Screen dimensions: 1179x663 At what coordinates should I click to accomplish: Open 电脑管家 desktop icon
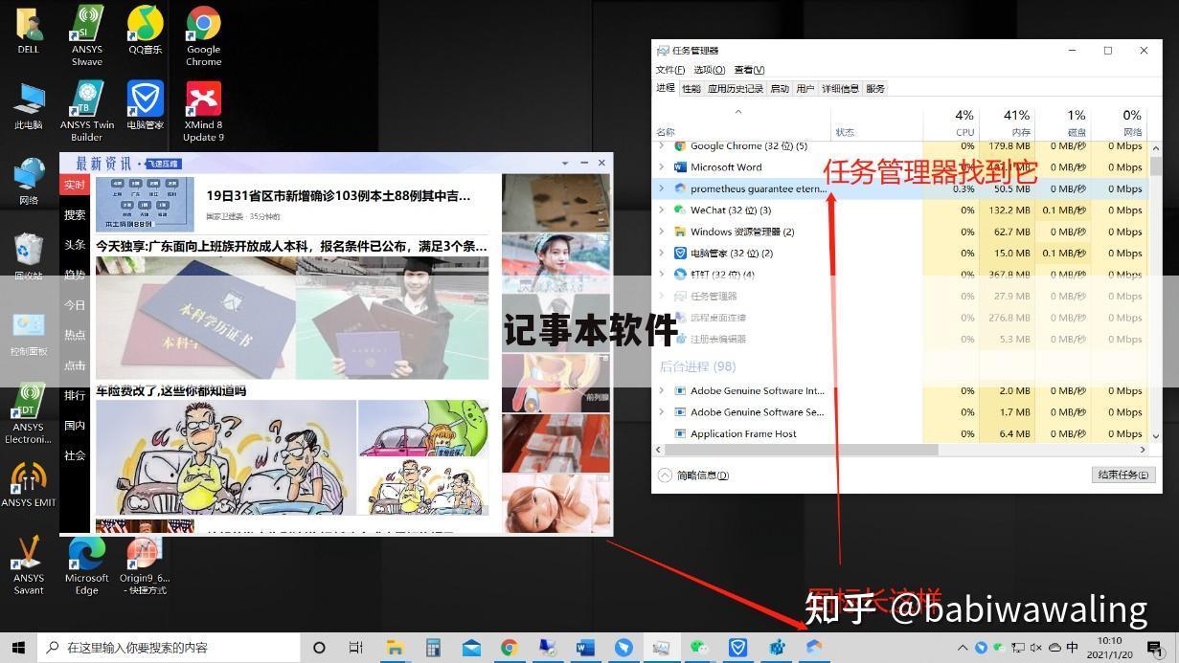(145, 105)
